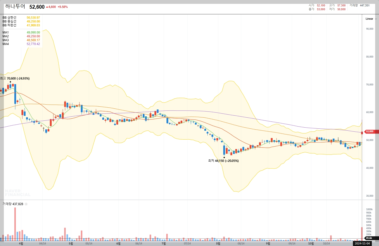Image resolution: width=379 pixels, height=246 pixels.
Task: Click the 1000k volume axis label
Action: coord(369,209)
